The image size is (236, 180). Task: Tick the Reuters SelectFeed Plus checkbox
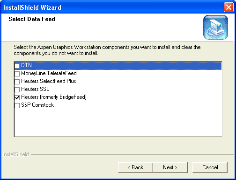click(17, 82)
